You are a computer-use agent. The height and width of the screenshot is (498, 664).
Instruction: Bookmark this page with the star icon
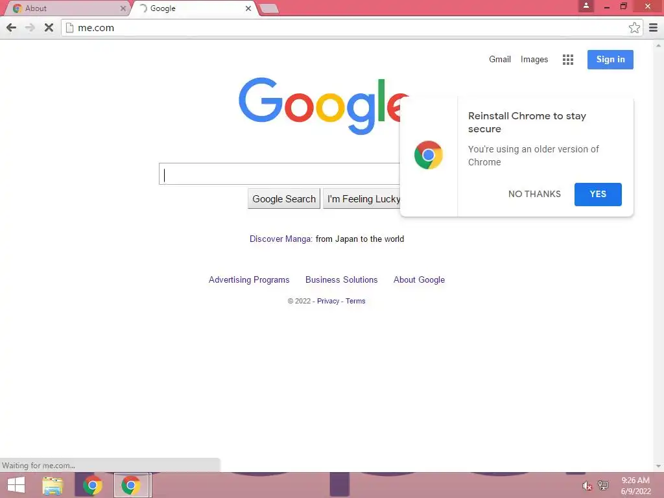(x=634, y=28)
